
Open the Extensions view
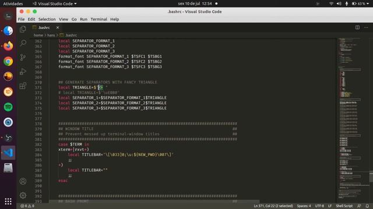(23, 85)
